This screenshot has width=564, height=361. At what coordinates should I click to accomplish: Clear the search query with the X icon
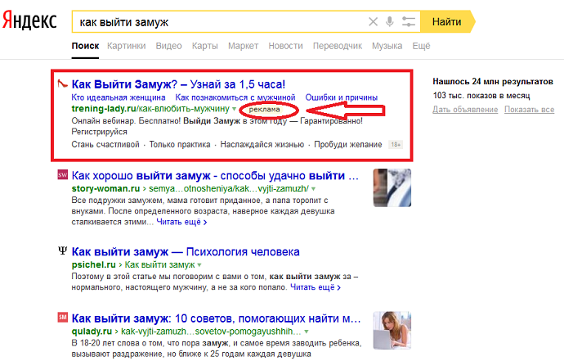[373, 22]
